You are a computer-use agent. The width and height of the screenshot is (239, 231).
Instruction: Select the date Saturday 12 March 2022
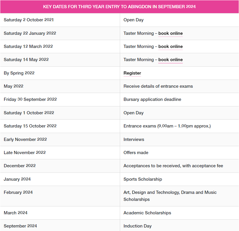point(28,46)
